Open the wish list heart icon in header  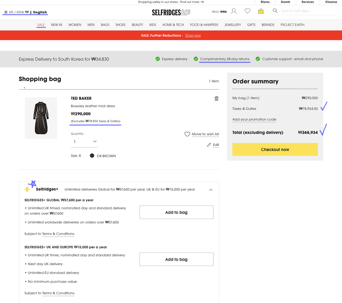tap(247, 11)
